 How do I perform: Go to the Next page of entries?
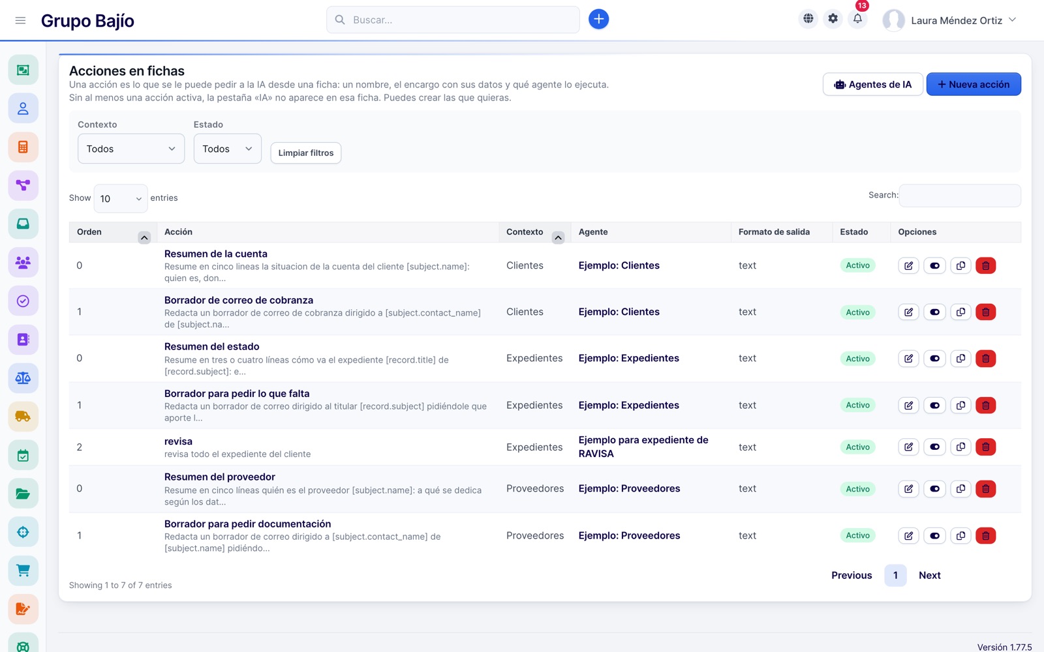point(929,575)
